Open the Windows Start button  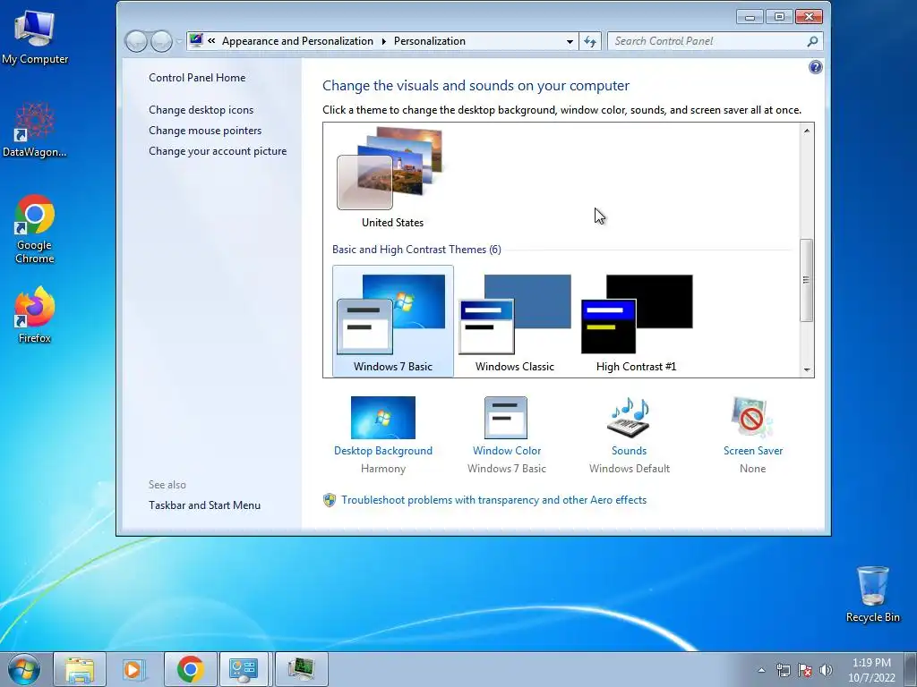click(24, 669)
